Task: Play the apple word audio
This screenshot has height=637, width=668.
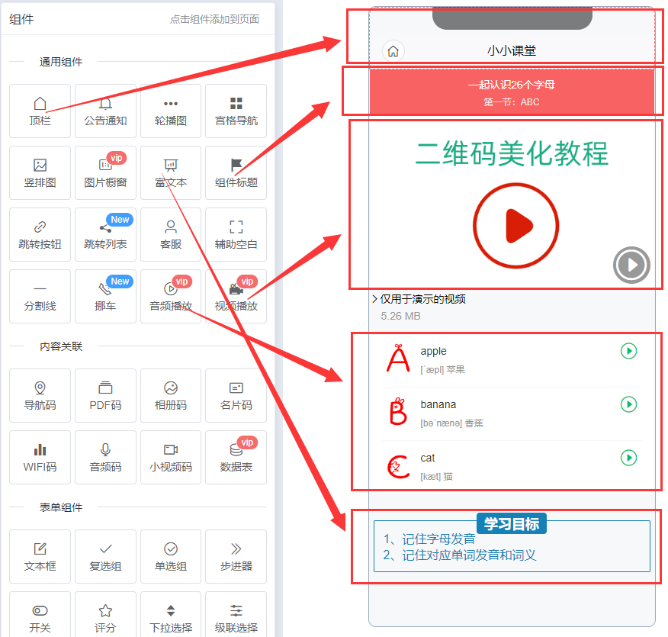Action: tap(628, 351)
